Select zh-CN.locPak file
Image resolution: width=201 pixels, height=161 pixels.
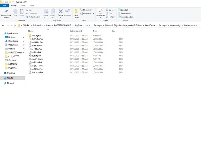pyautogui.click(x=37, y=72)
